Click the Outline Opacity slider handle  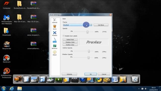pos(89,51)
